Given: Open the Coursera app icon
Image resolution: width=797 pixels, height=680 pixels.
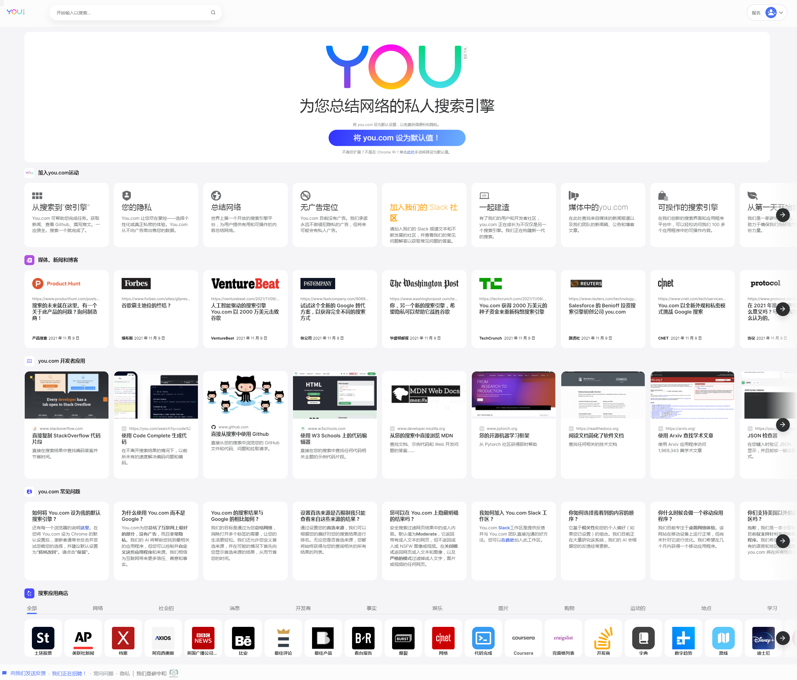Looking at the screenshot, I should click(x=523, y=638).
